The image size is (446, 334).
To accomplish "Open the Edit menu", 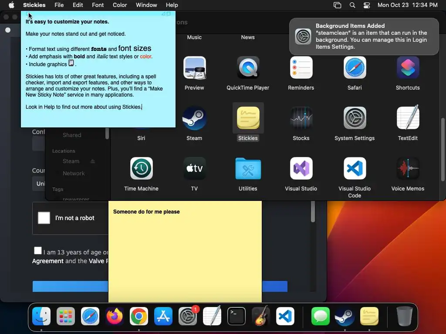I will click(x=78, y=5).
